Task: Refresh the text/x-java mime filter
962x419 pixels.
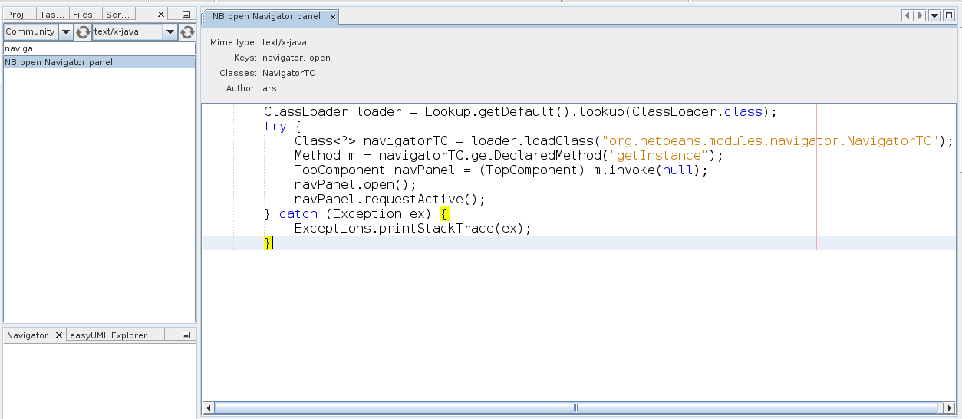Action: (x=187, y=31)
